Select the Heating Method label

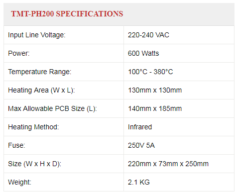[33, 127]
